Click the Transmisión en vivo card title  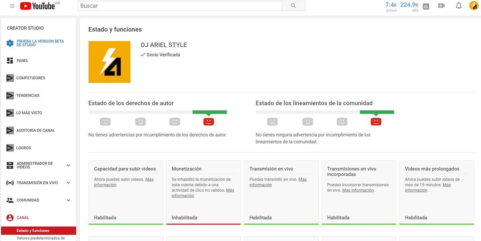[x=271, y=169]
